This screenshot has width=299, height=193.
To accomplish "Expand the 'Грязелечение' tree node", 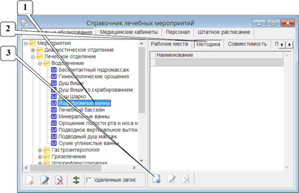I will coord(40,157).
